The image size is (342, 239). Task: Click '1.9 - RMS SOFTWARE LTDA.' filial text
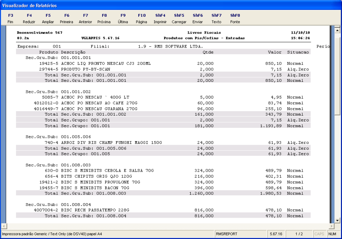171,46
